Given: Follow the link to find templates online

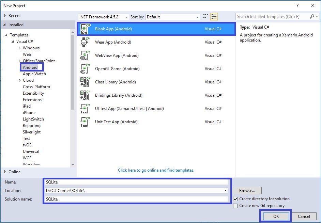Looking at the screenshot, I should point(156,170).
